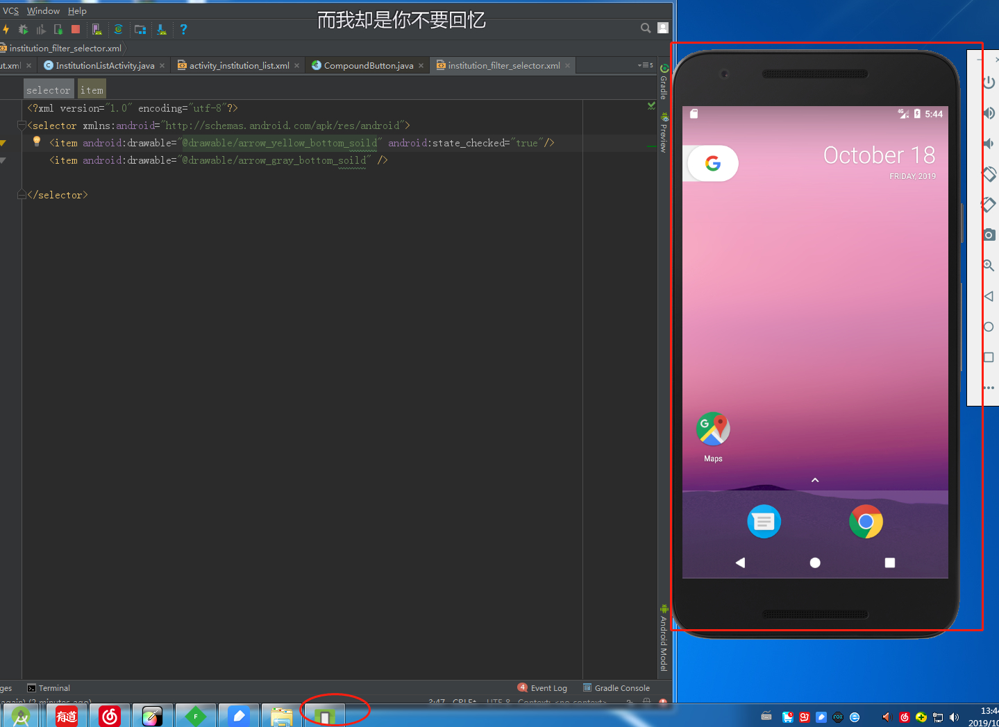Rotate the emulator left
Image resolution: width=999 pixels, height=727 pixels.
tap(989, 174)
